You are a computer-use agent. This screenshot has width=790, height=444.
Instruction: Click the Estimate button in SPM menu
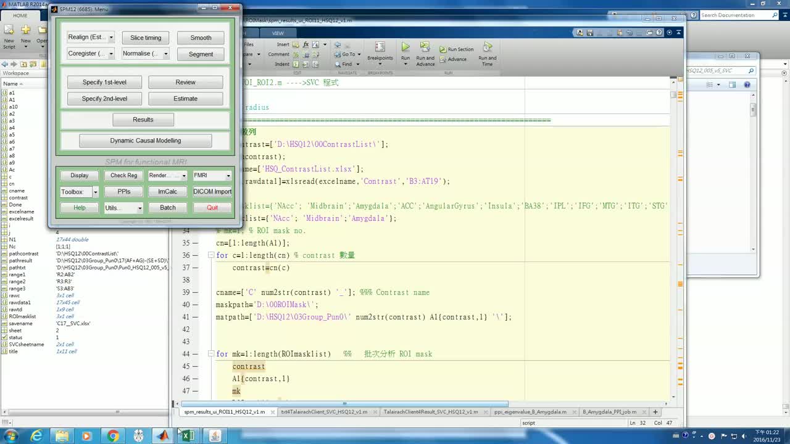coord(185,99)
